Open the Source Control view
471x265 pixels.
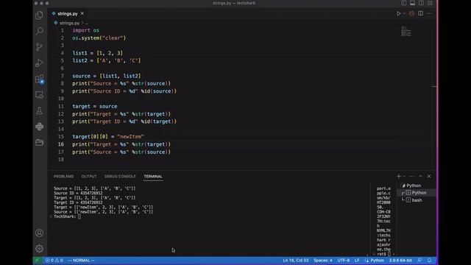click(39, 47)
